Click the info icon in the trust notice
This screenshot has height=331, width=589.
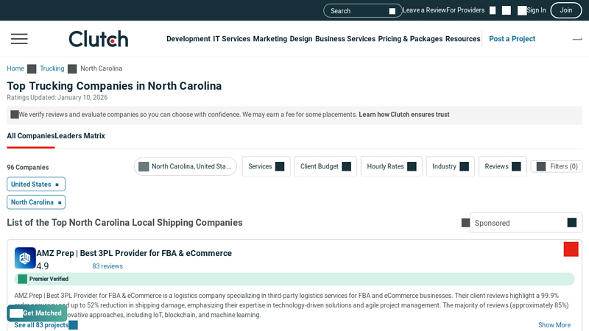pyautogui.click(x=15, y=115)
